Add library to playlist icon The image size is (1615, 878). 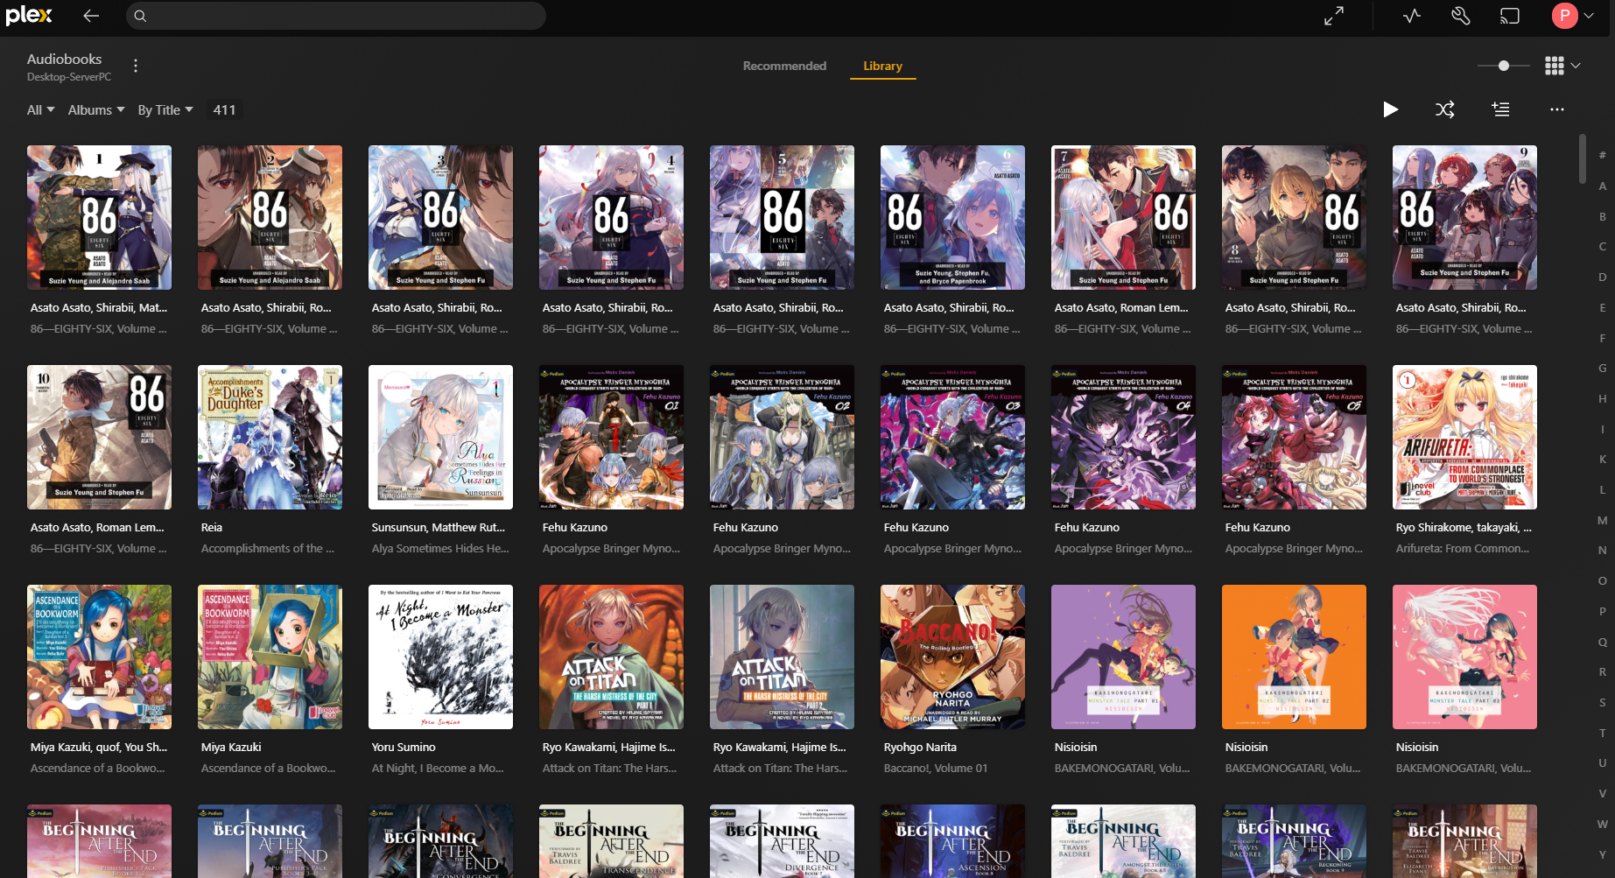coord(1500,109)
